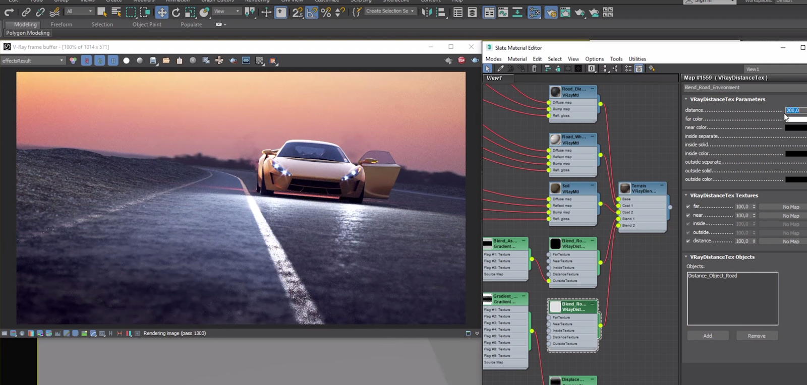The image size is (807, 385).
Task: Click the Add button under Objects list
Action: click(x=707, y=336)
